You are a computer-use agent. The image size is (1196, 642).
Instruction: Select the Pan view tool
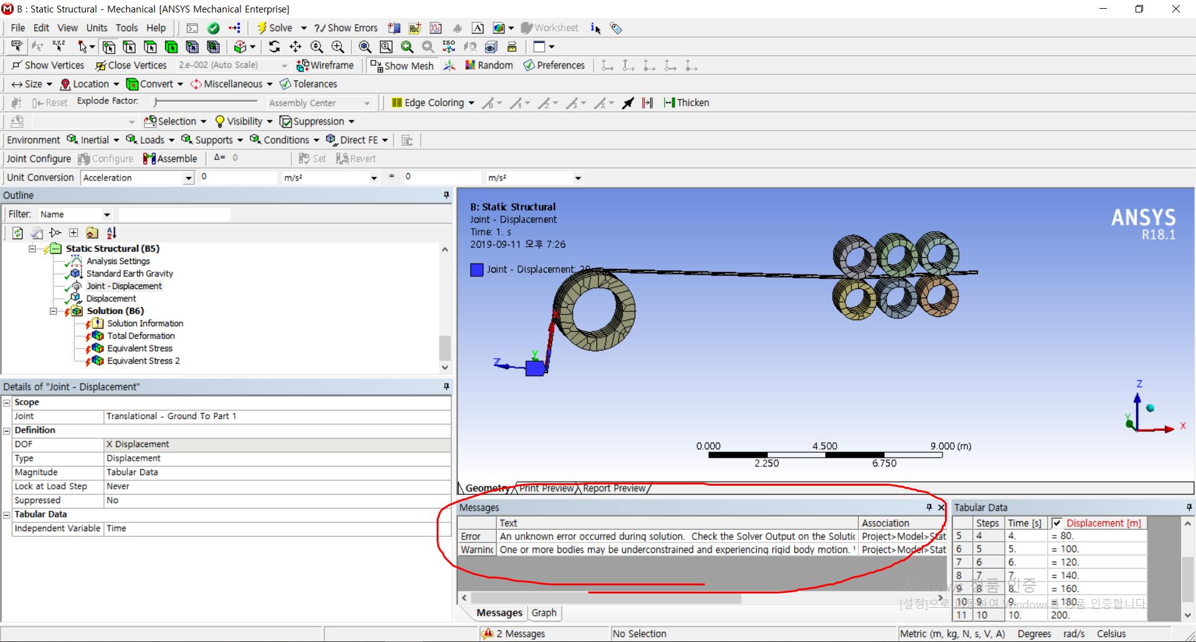point(295,47)
